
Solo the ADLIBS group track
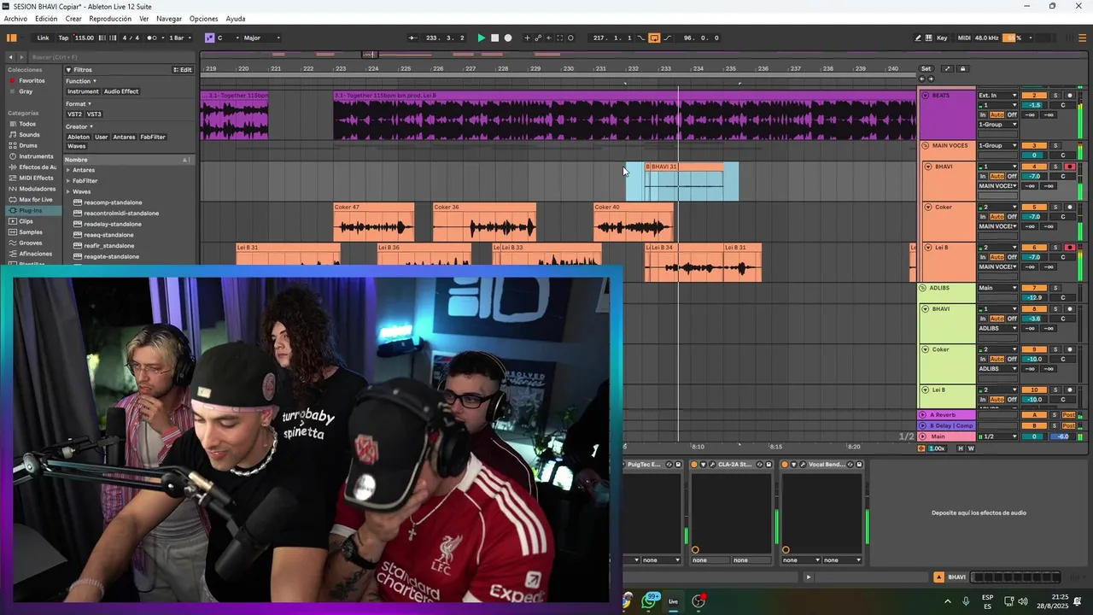tap(1055, 288)
